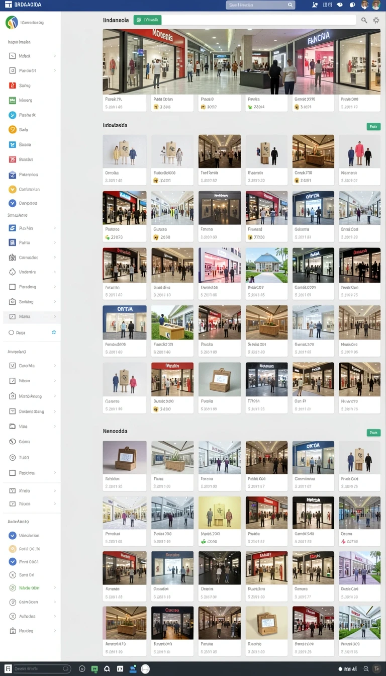386x676 pixels.
Task: Click green button in Iidouiasida section
Action: coord(373,127)
